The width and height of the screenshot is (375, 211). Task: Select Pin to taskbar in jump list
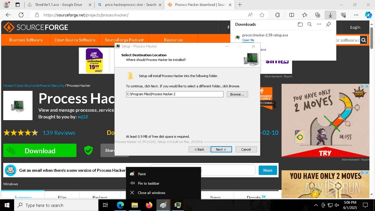pyautogui.click(x=163, y=183)
